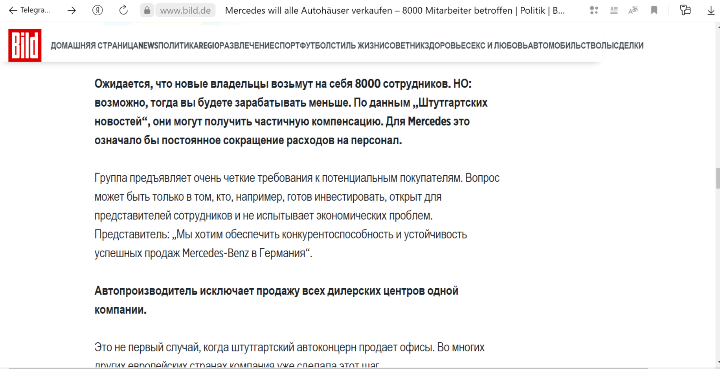The width and height of the screenshot is (720, 369).
Task: Open the NEWS section
Action: [148, 45]
